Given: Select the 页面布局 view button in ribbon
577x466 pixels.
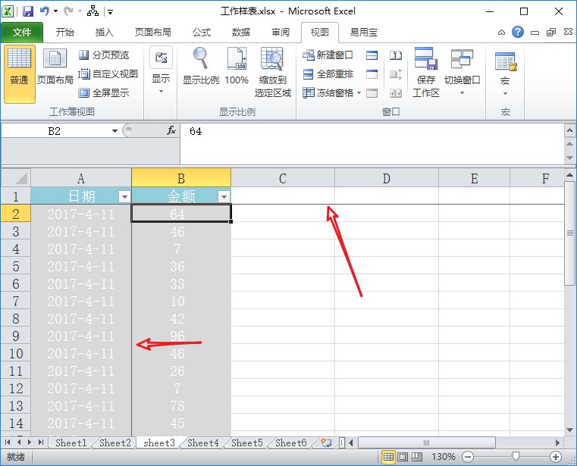Looking at the screenshot, I should pyautogui.click(x=55, y=67).
